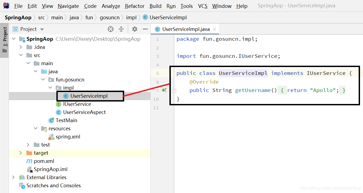Close the UserServiceImpl.java tab

[214, 29]
